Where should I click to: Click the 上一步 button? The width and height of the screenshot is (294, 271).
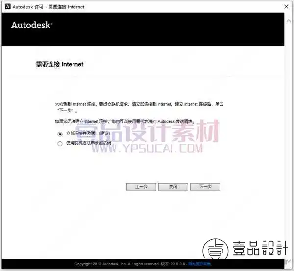pos(141,187)
